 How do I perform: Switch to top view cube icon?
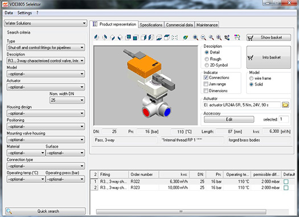167,38
